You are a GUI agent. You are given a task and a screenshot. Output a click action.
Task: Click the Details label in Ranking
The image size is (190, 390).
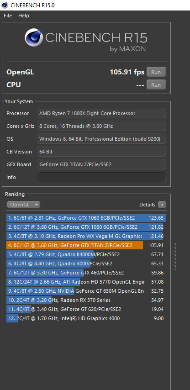click(147, 205)
